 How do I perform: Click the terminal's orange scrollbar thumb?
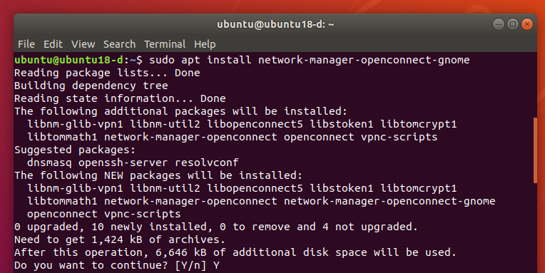coord(535,150)
